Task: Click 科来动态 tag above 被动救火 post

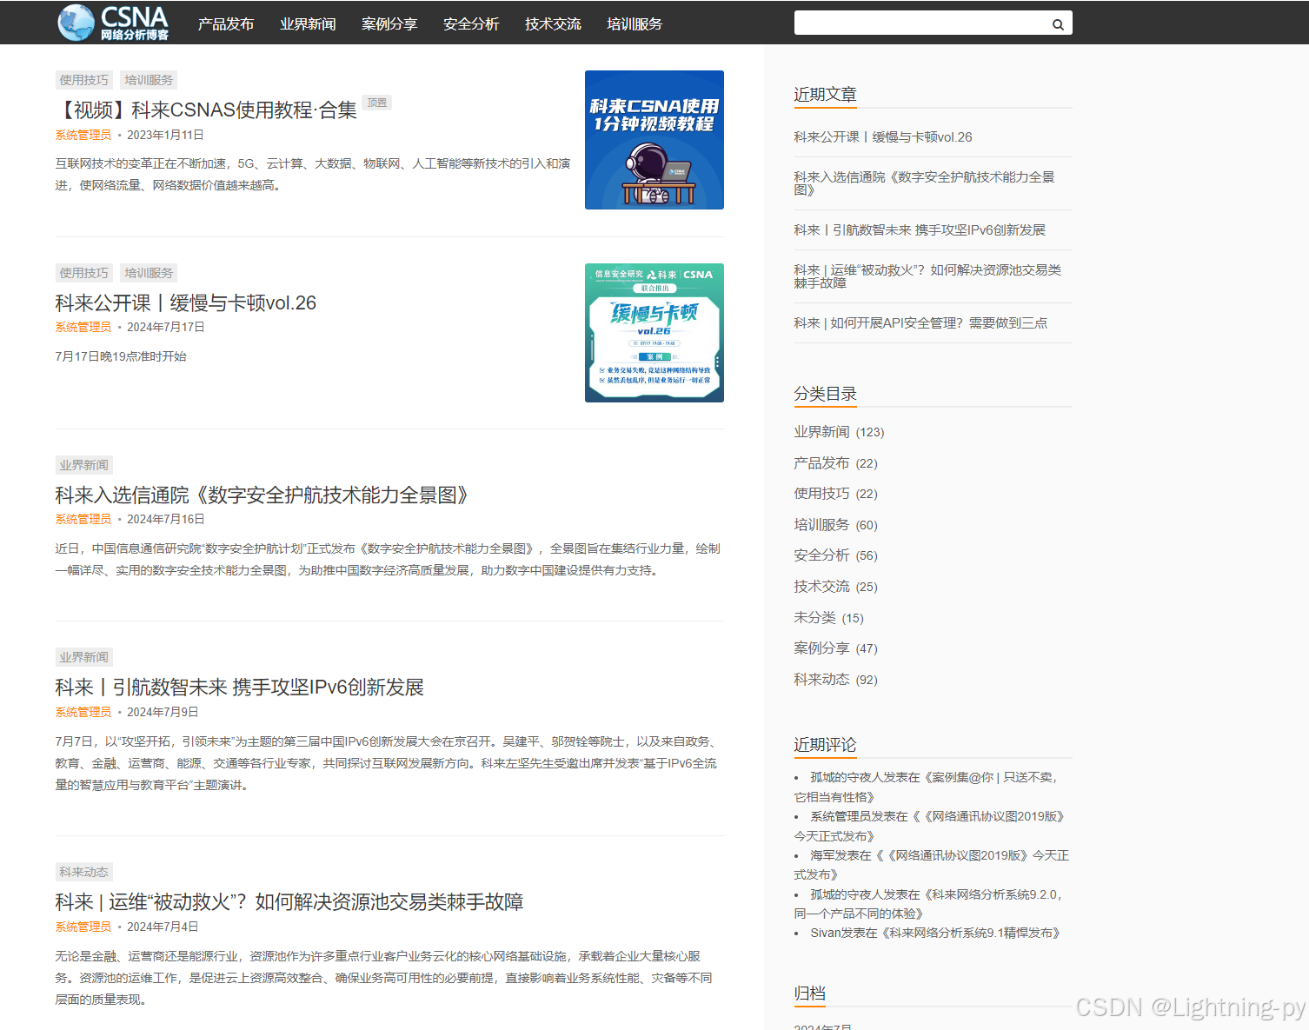Action: coord(84,872)
